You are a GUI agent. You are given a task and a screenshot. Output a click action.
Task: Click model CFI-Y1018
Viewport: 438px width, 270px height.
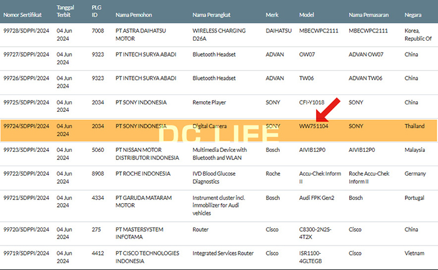(312, 102)
